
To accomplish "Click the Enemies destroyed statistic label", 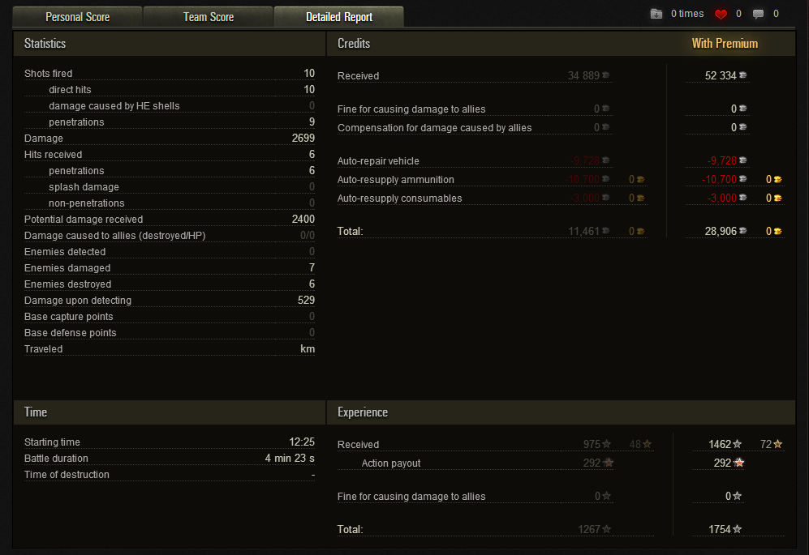I will 68,284.
